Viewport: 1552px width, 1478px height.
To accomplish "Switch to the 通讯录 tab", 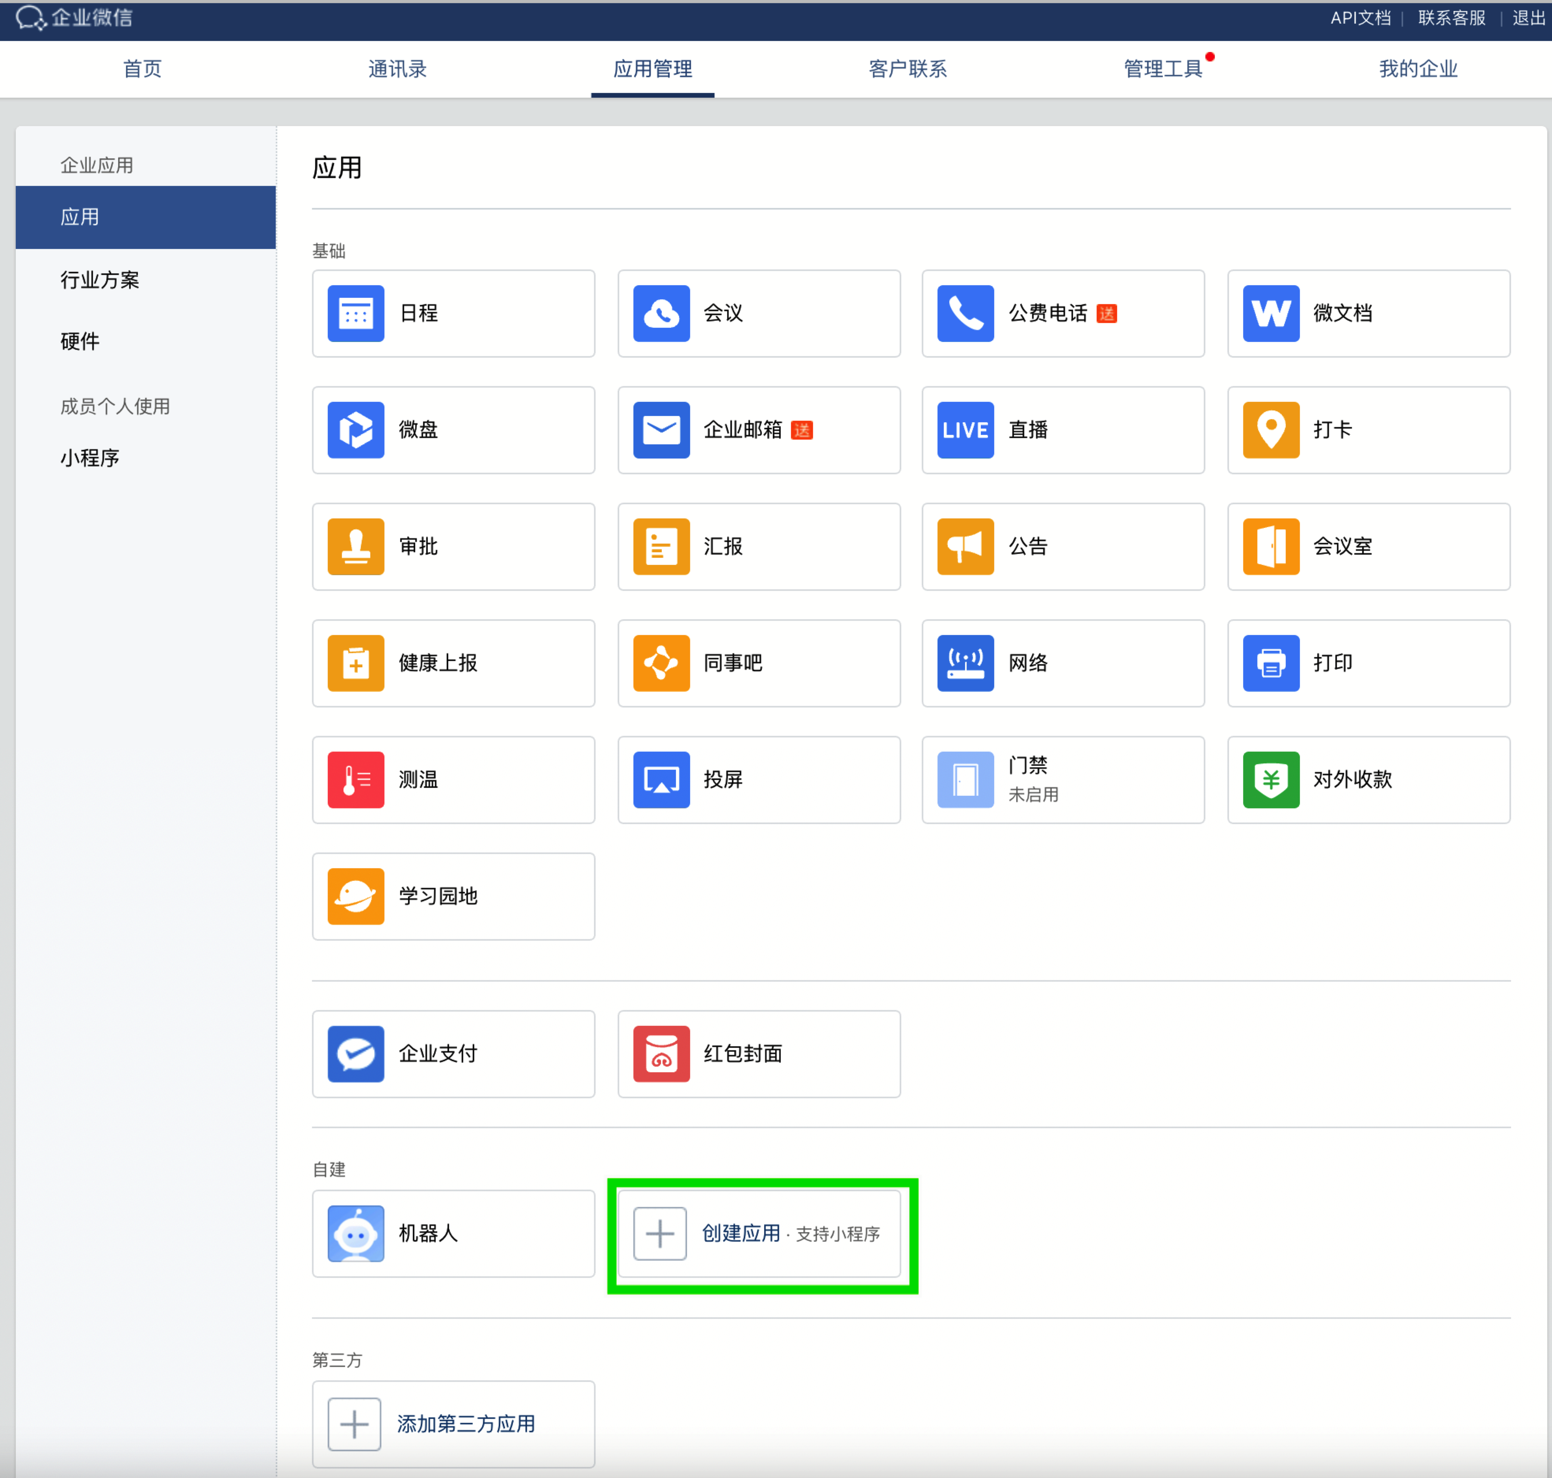I will pyautogui.click(x=397, y=69).
